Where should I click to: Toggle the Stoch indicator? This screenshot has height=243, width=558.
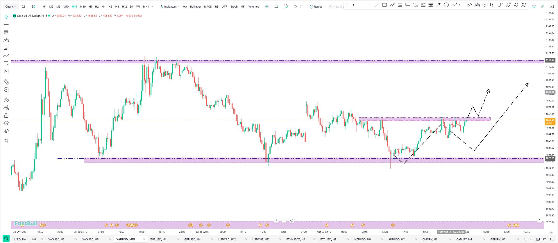(234, 6)
